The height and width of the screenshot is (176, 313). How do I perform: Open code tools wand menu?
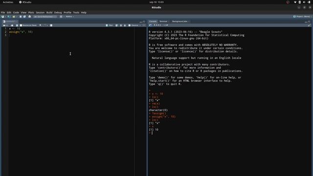coord(45,25)
